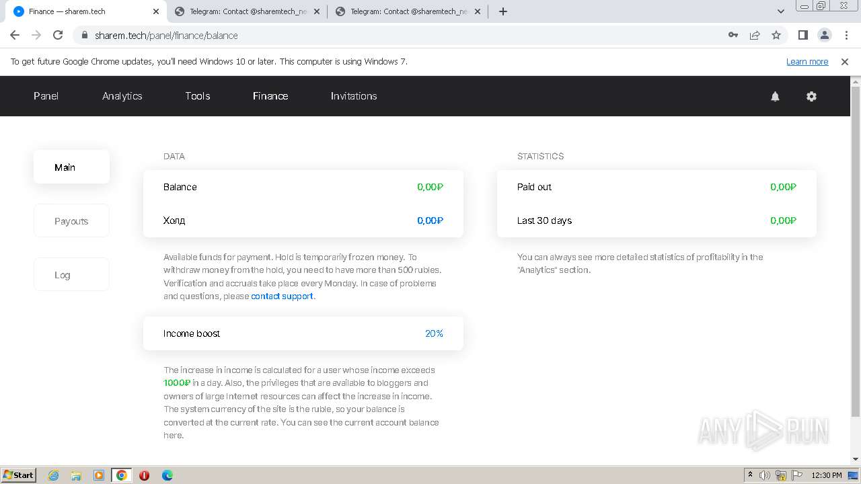
Task: Open the Tools menu item
Action: click(x=198, y=96)
